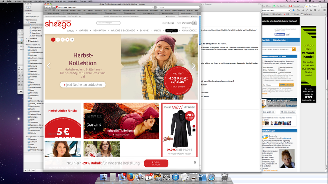Open SALE % navigation link
Image resolution: width=328 pixels, height=184 pixels.
point(157,30)
